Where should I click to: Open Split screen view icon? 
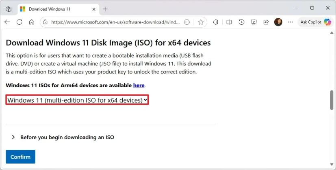229,22
